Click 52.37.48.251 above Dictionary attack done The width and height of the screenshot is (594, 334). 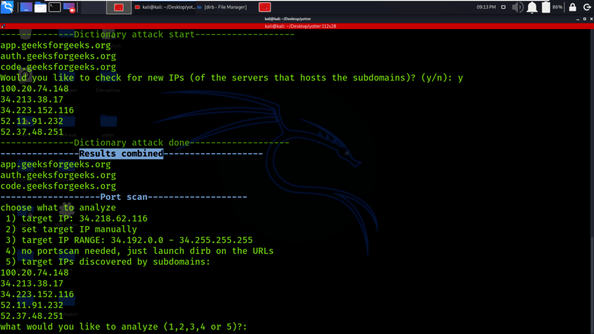32,132
